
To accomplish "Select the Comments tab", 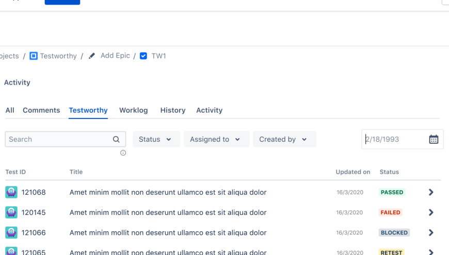I will point(41,110).
